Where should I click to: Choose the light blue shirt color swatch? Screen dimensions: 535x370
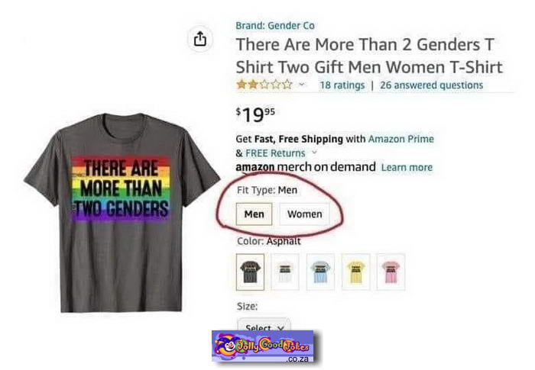320,272
